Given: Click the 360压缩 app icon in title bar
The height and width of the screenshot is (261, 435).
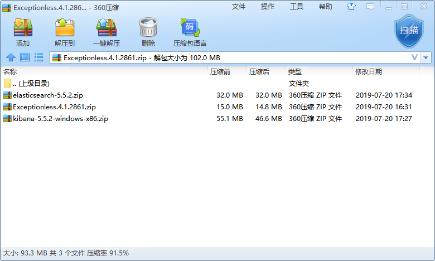Looking at the screenshot, I should pyautogui.click(x=6, y=7).
